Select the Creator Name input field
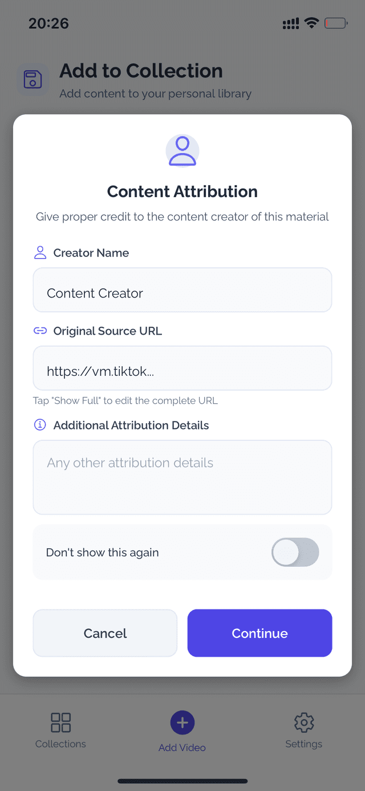This screenshot has height=791, width=365. pyautogui.click(x=182, y=290)
